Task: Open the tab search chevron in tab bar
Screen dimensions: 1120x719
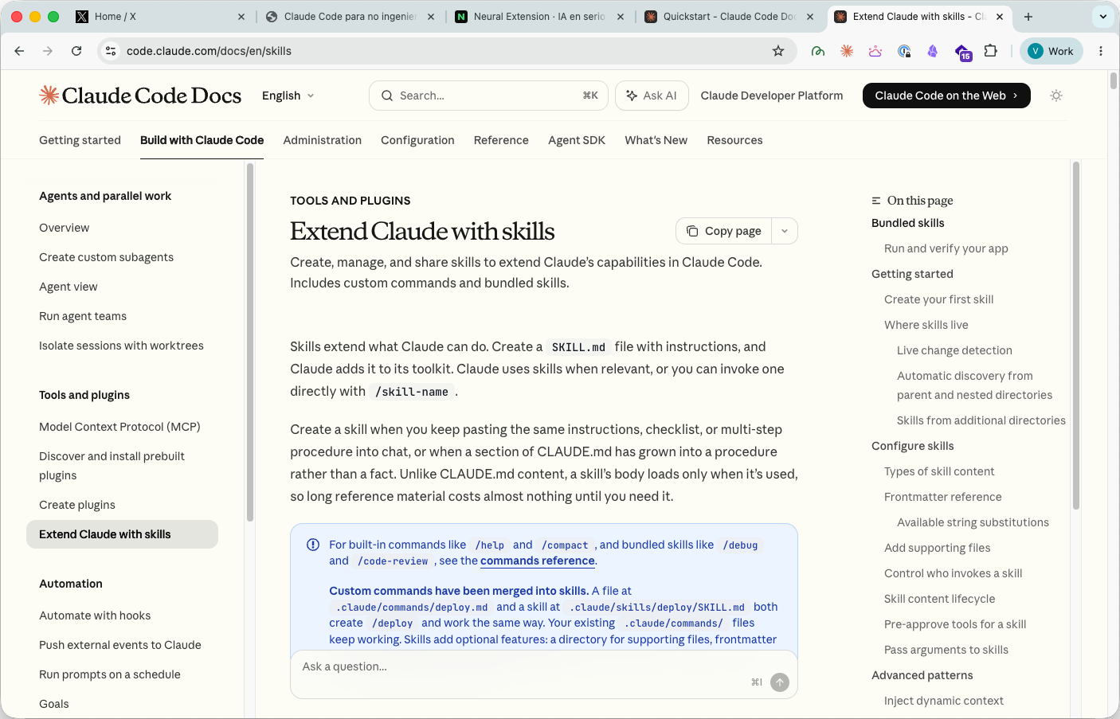Action: point(1103,16)
